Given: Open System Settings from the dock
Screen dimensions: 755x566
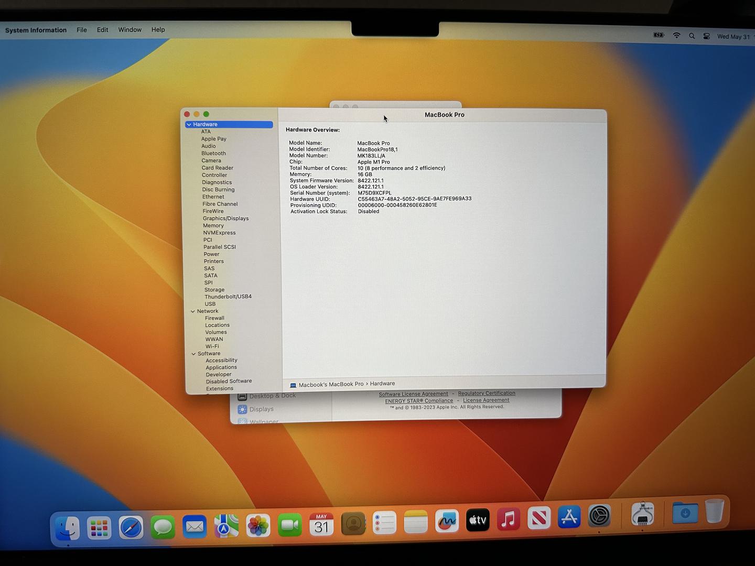Looking at the screenshot, I should [x=599, y=516].
